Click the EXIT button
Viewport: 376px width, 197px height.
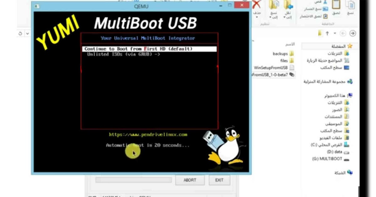pos(219,180)
